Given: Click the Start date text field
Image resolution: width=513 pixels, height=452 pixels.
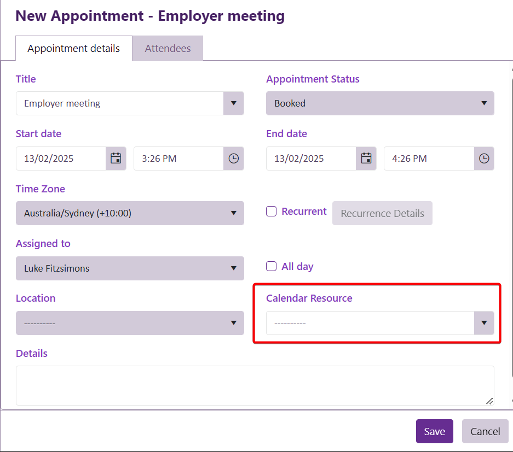Looking at the screenshot, I should 61,159.
